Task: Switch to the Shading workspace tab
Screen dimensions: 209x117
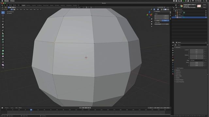Action: 52,6
